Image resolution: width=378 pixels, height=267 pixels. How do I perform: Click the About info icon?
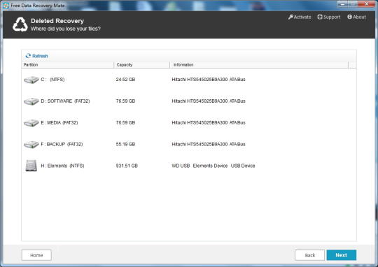click(349, 17)
